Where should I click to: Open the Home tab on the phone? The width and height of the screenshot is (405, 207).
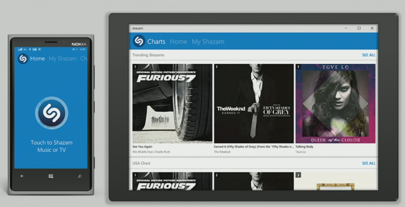tap(37, 59)
